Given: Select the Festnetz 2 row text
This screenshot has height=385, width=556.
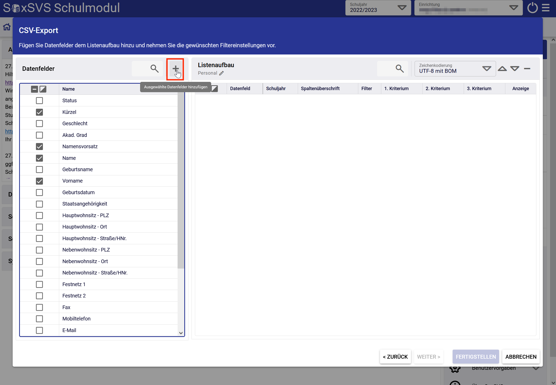Looking at the screenshot, I should click(74, 296).
